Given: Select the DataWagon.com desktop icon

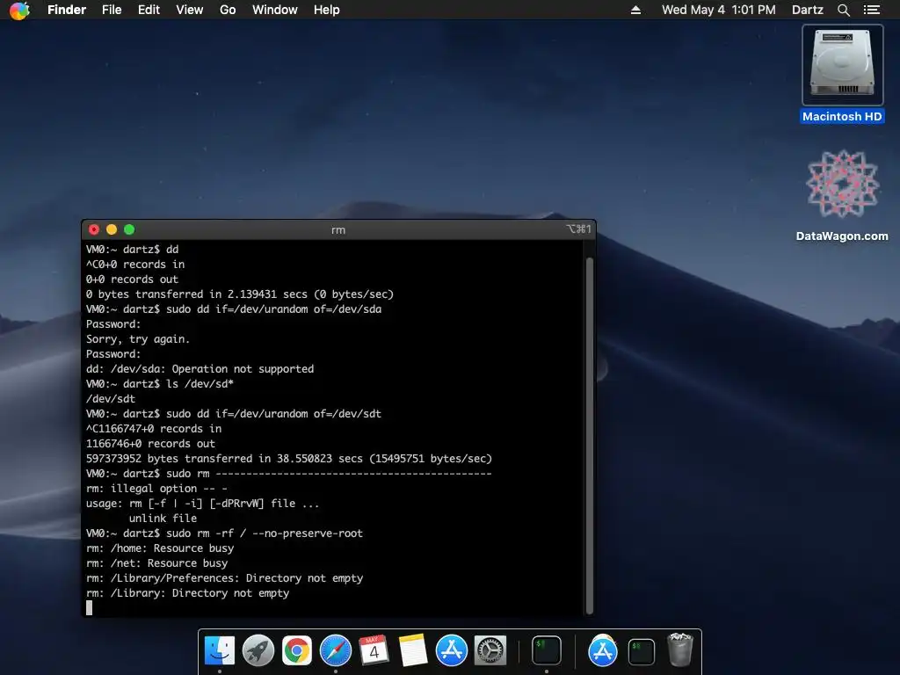Looking at the screenshot, I should coord(842,185).
